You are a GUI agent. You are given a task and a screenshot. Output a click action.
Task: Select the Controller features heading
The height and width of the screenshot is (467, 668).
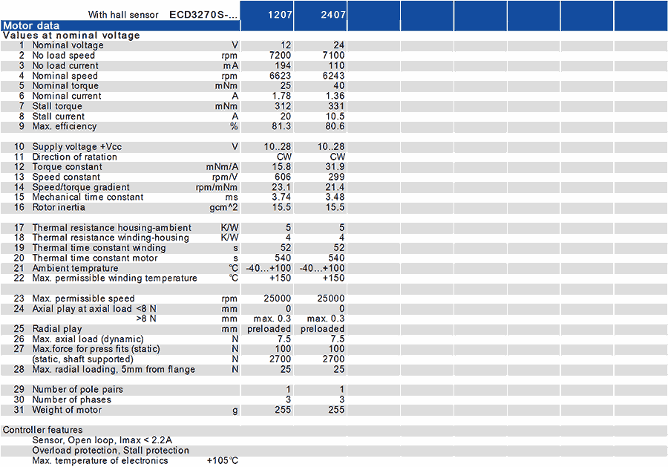coord(42,430)
